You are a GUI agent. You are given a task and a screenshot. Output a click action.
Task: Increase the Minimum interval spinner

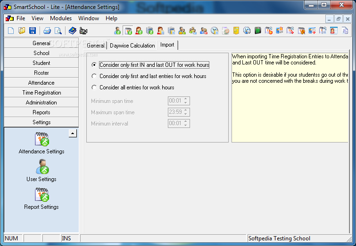186,121
